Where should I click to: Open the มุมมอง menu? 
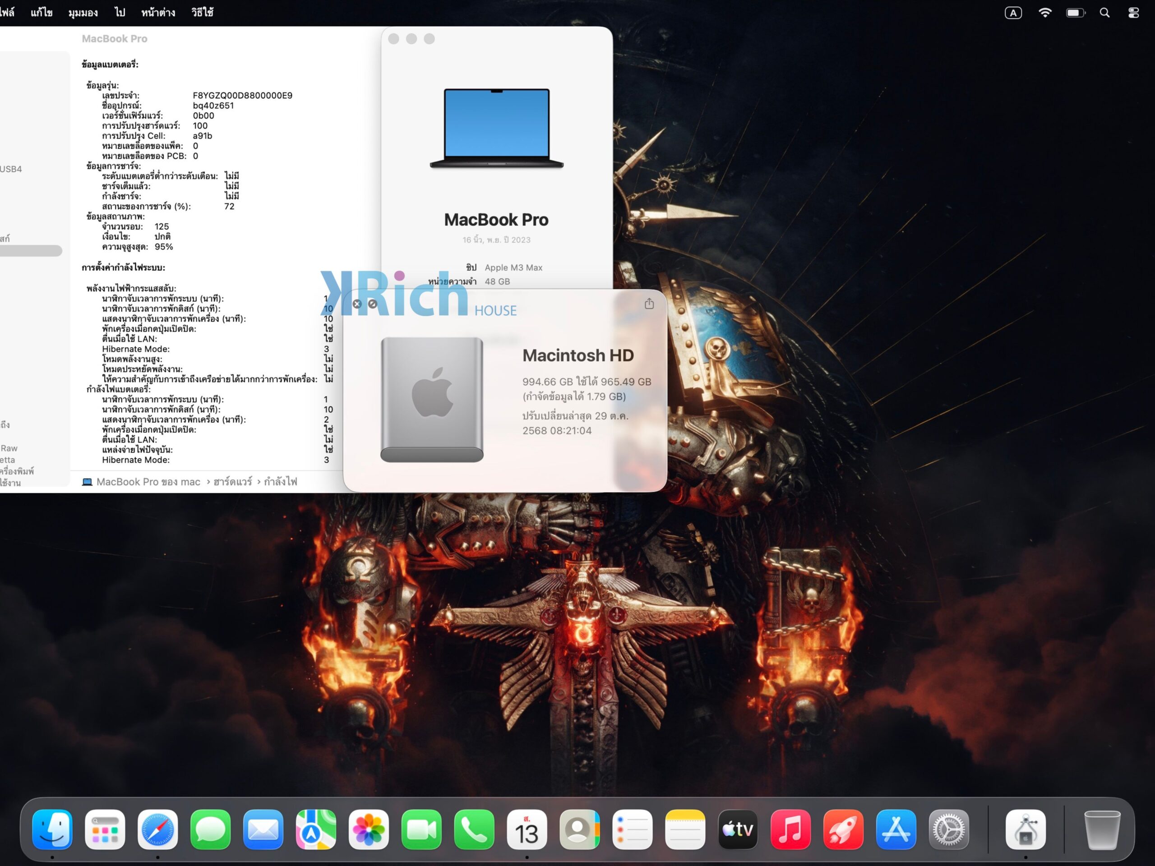tap(83, 13)
